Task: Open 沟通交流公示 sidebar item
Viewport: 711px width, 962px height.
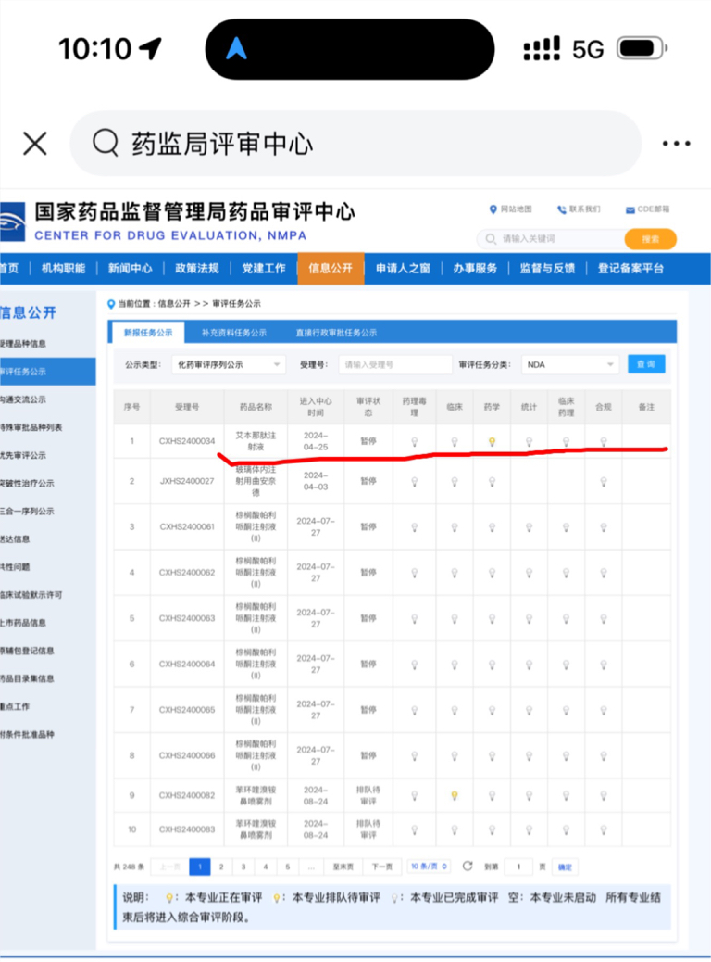Action: tap(23, 399)
